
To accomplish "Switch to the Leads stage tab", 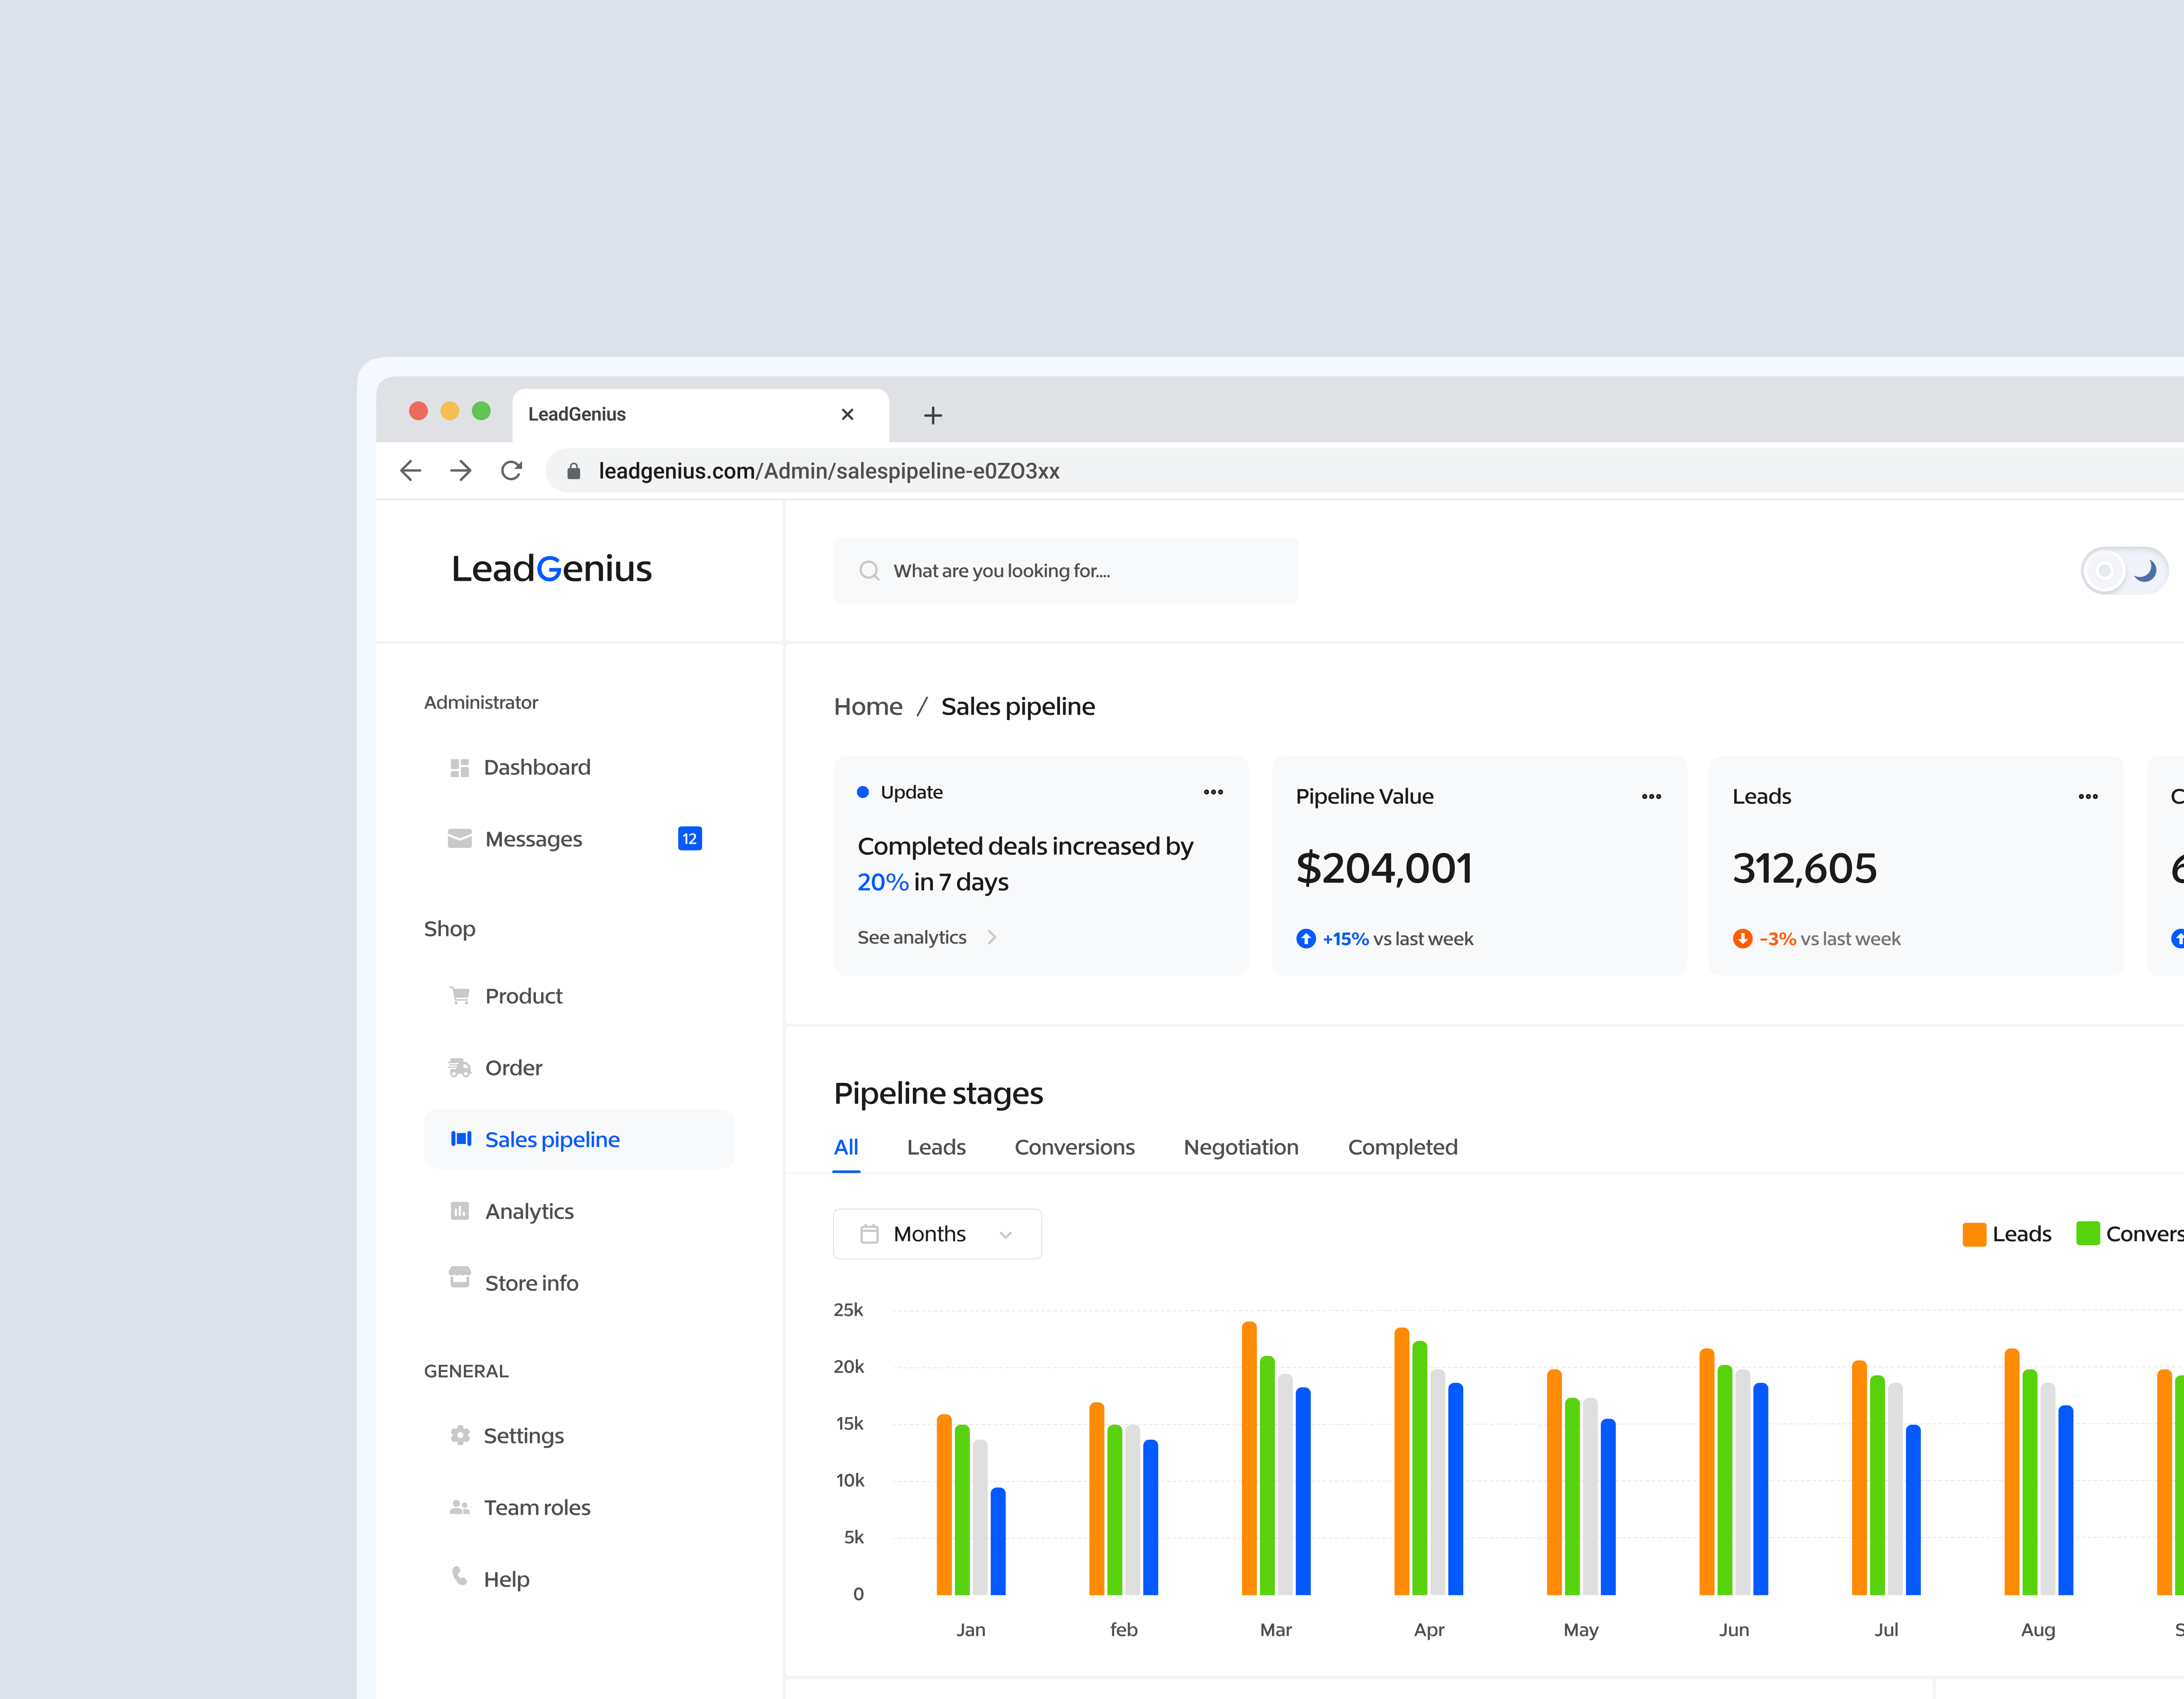I will [x=936, y=1148].
